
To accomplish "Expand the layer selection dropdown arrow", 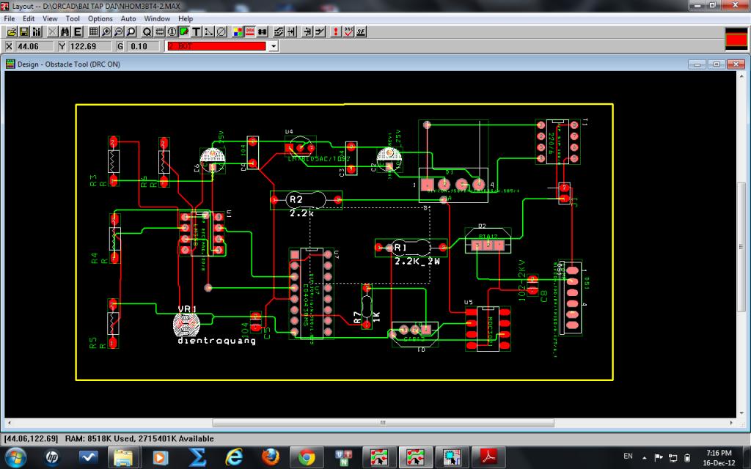I will 274,46.
